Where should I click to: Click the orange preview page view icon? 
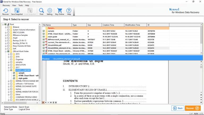[43, 103]
